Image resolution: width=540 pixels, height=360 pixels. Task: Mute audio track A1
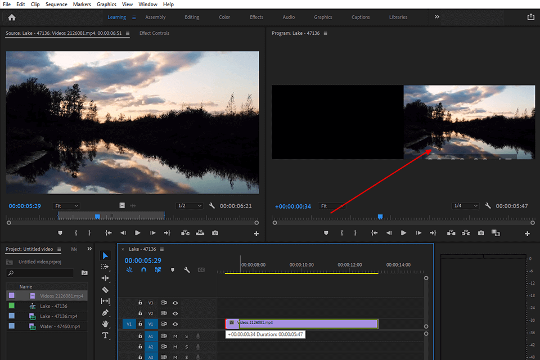(175, 336)
